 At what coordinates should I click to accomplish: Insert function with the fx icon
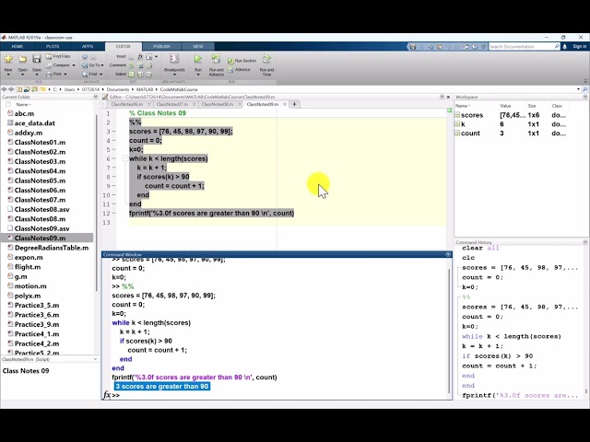(x=140, y=56)
